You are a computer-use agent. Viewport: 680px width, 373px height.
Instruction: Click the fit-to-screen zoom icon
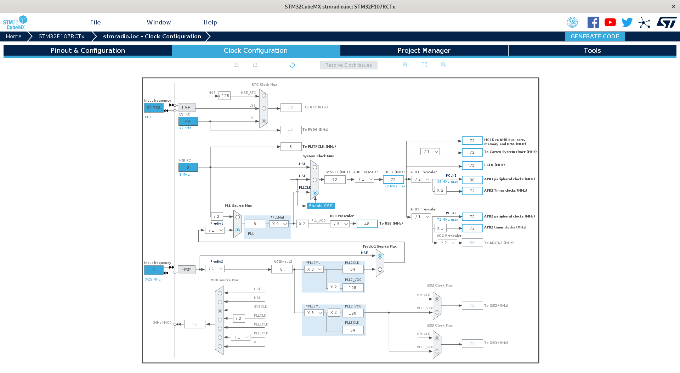(424, 65)
